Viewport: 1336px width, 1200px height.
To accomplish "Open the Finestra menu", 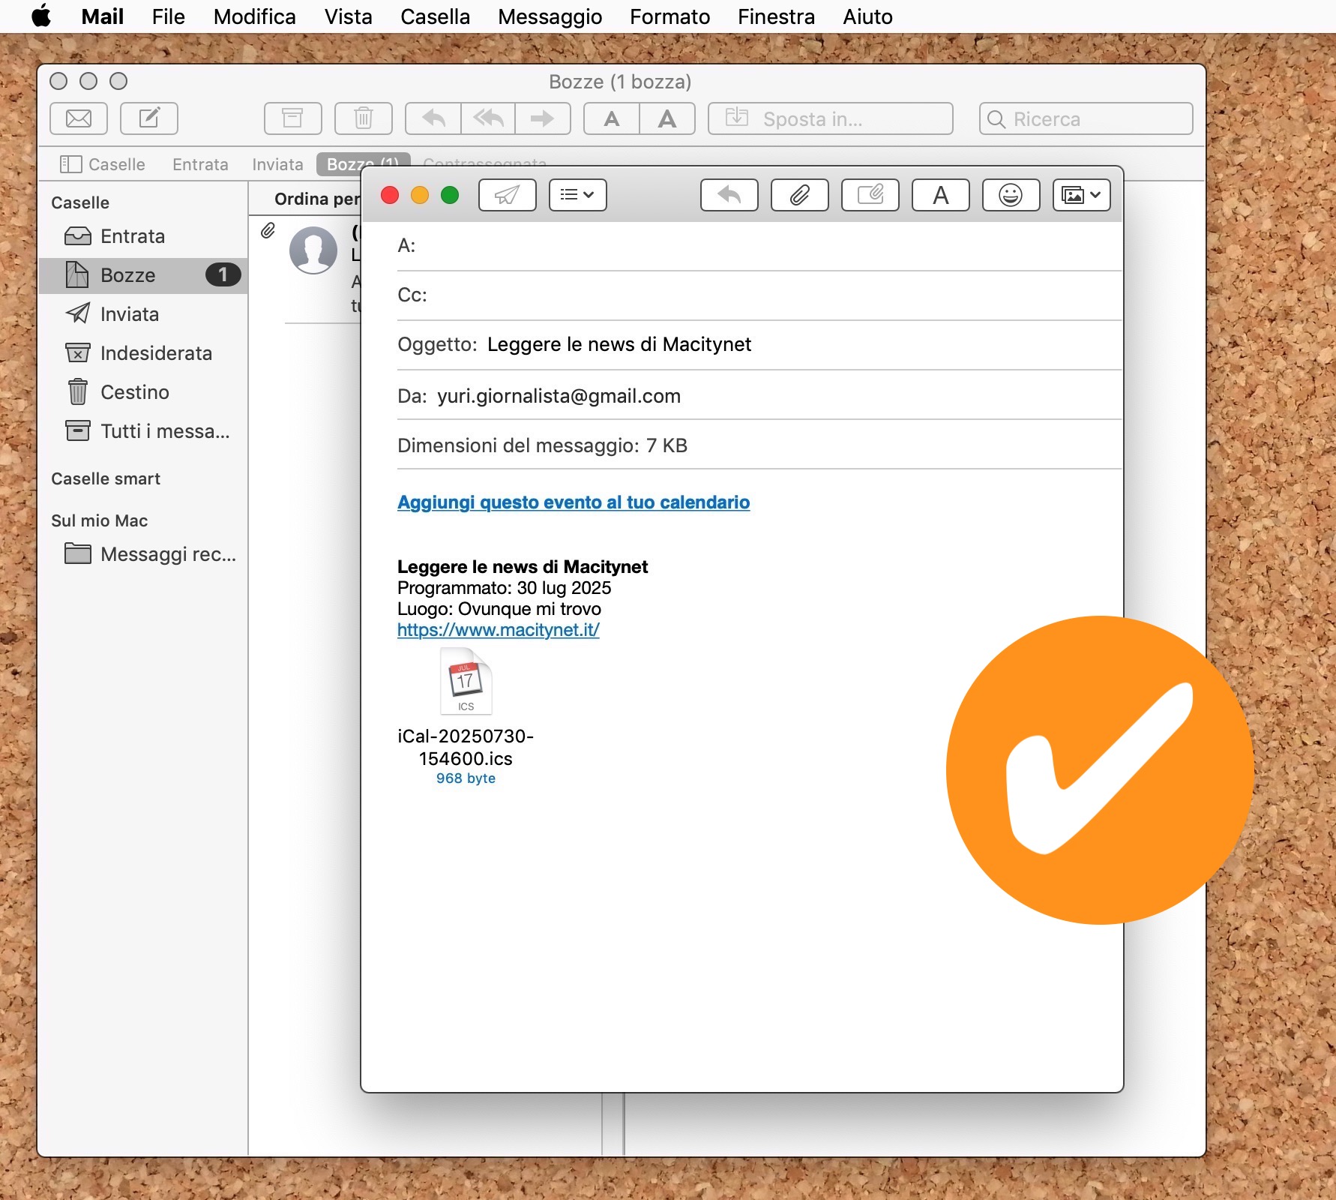I will point(776,16).
